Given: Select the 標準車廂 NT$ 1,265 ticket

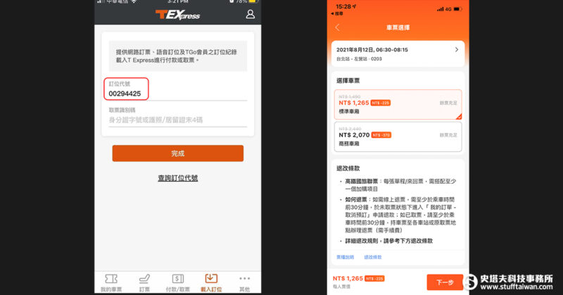Looking at the screenshot, I should [x=398, y=105].
